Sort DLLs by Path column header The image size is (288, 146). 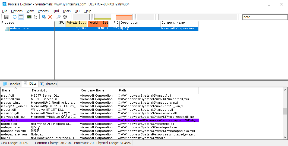click(x=158, y=91)
